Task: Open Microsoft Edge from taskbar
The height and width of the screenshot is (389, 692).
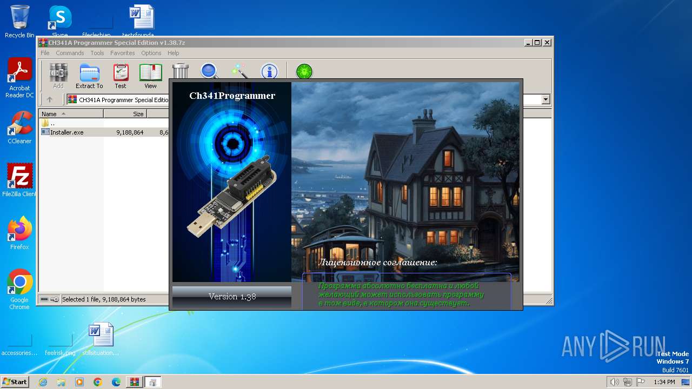Action: [x=116, y=382]
